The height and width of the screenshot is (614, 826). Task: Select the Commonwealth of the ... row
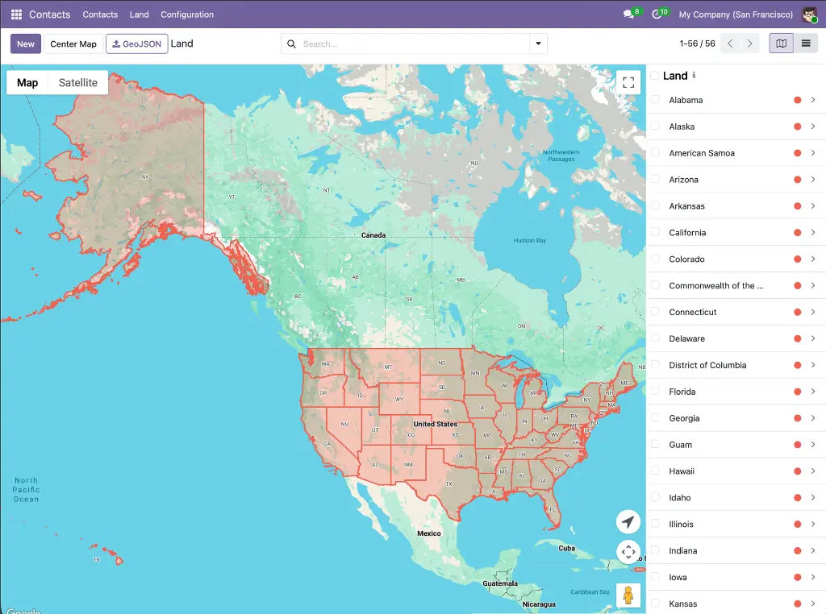[x=736, y=285]
